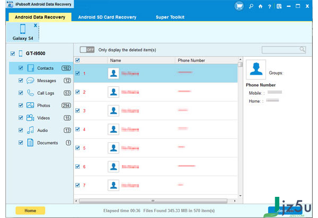
Task: Toggle the select-all checkbox in table header
Action: (x=77, y=60)
